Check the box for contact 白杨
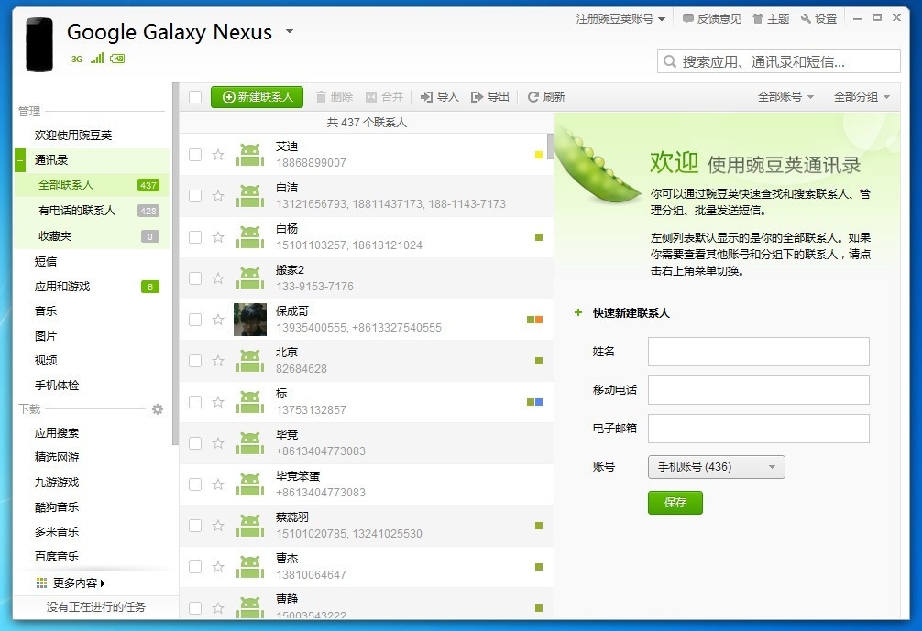The image size is (922, 631). [x=195, y=237]
